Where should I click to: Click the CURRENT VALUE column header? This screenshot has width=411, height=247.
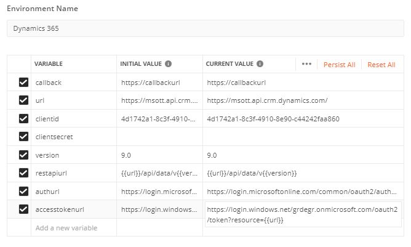click(x=229, y=64)
